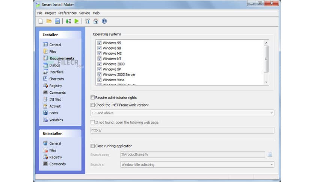Compile the installer with the green arrow binary icon
The image size is (314, 182).
pyautogui.click(x=68, y=21)
